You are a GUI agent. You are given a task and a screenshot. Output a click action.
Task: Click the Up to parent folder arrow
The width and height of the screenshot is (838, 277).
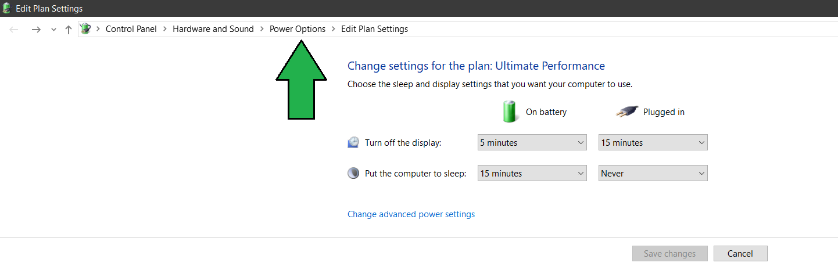(x=69, y=29)
